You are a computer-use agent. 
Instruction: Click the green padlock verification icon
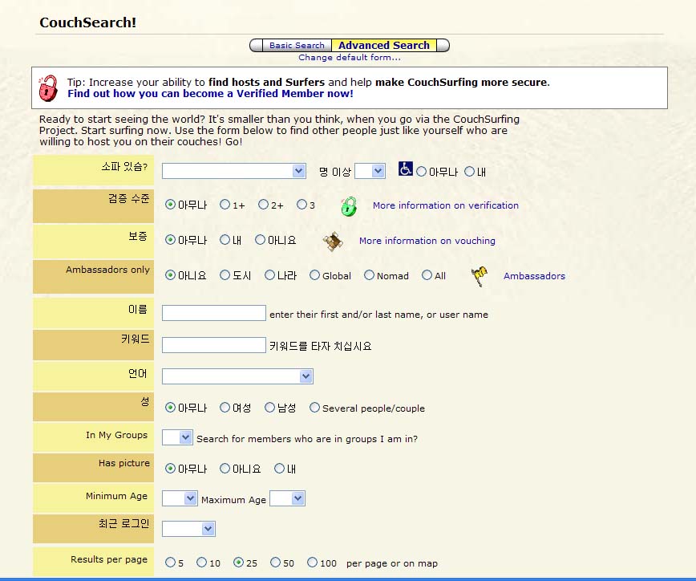(349, 206)
